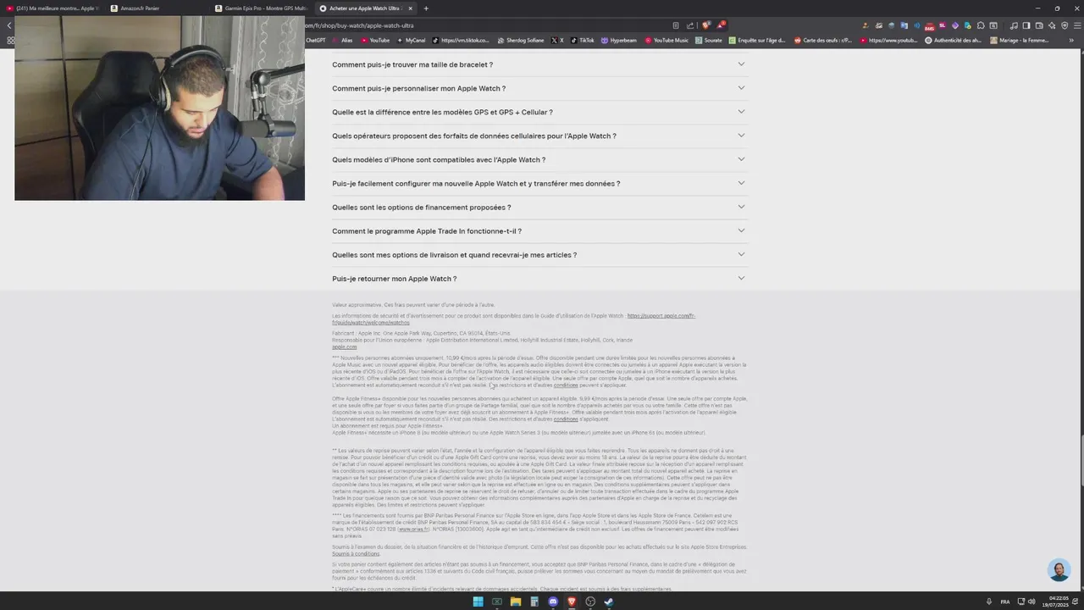This screenshot has height=610, width=1084.
Task: Open Steam from the taskbar
Action: (609, 602)
